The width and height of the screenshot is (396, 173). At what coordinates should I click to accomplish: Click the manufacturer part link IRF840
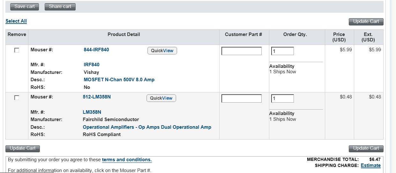pos(92,65)
